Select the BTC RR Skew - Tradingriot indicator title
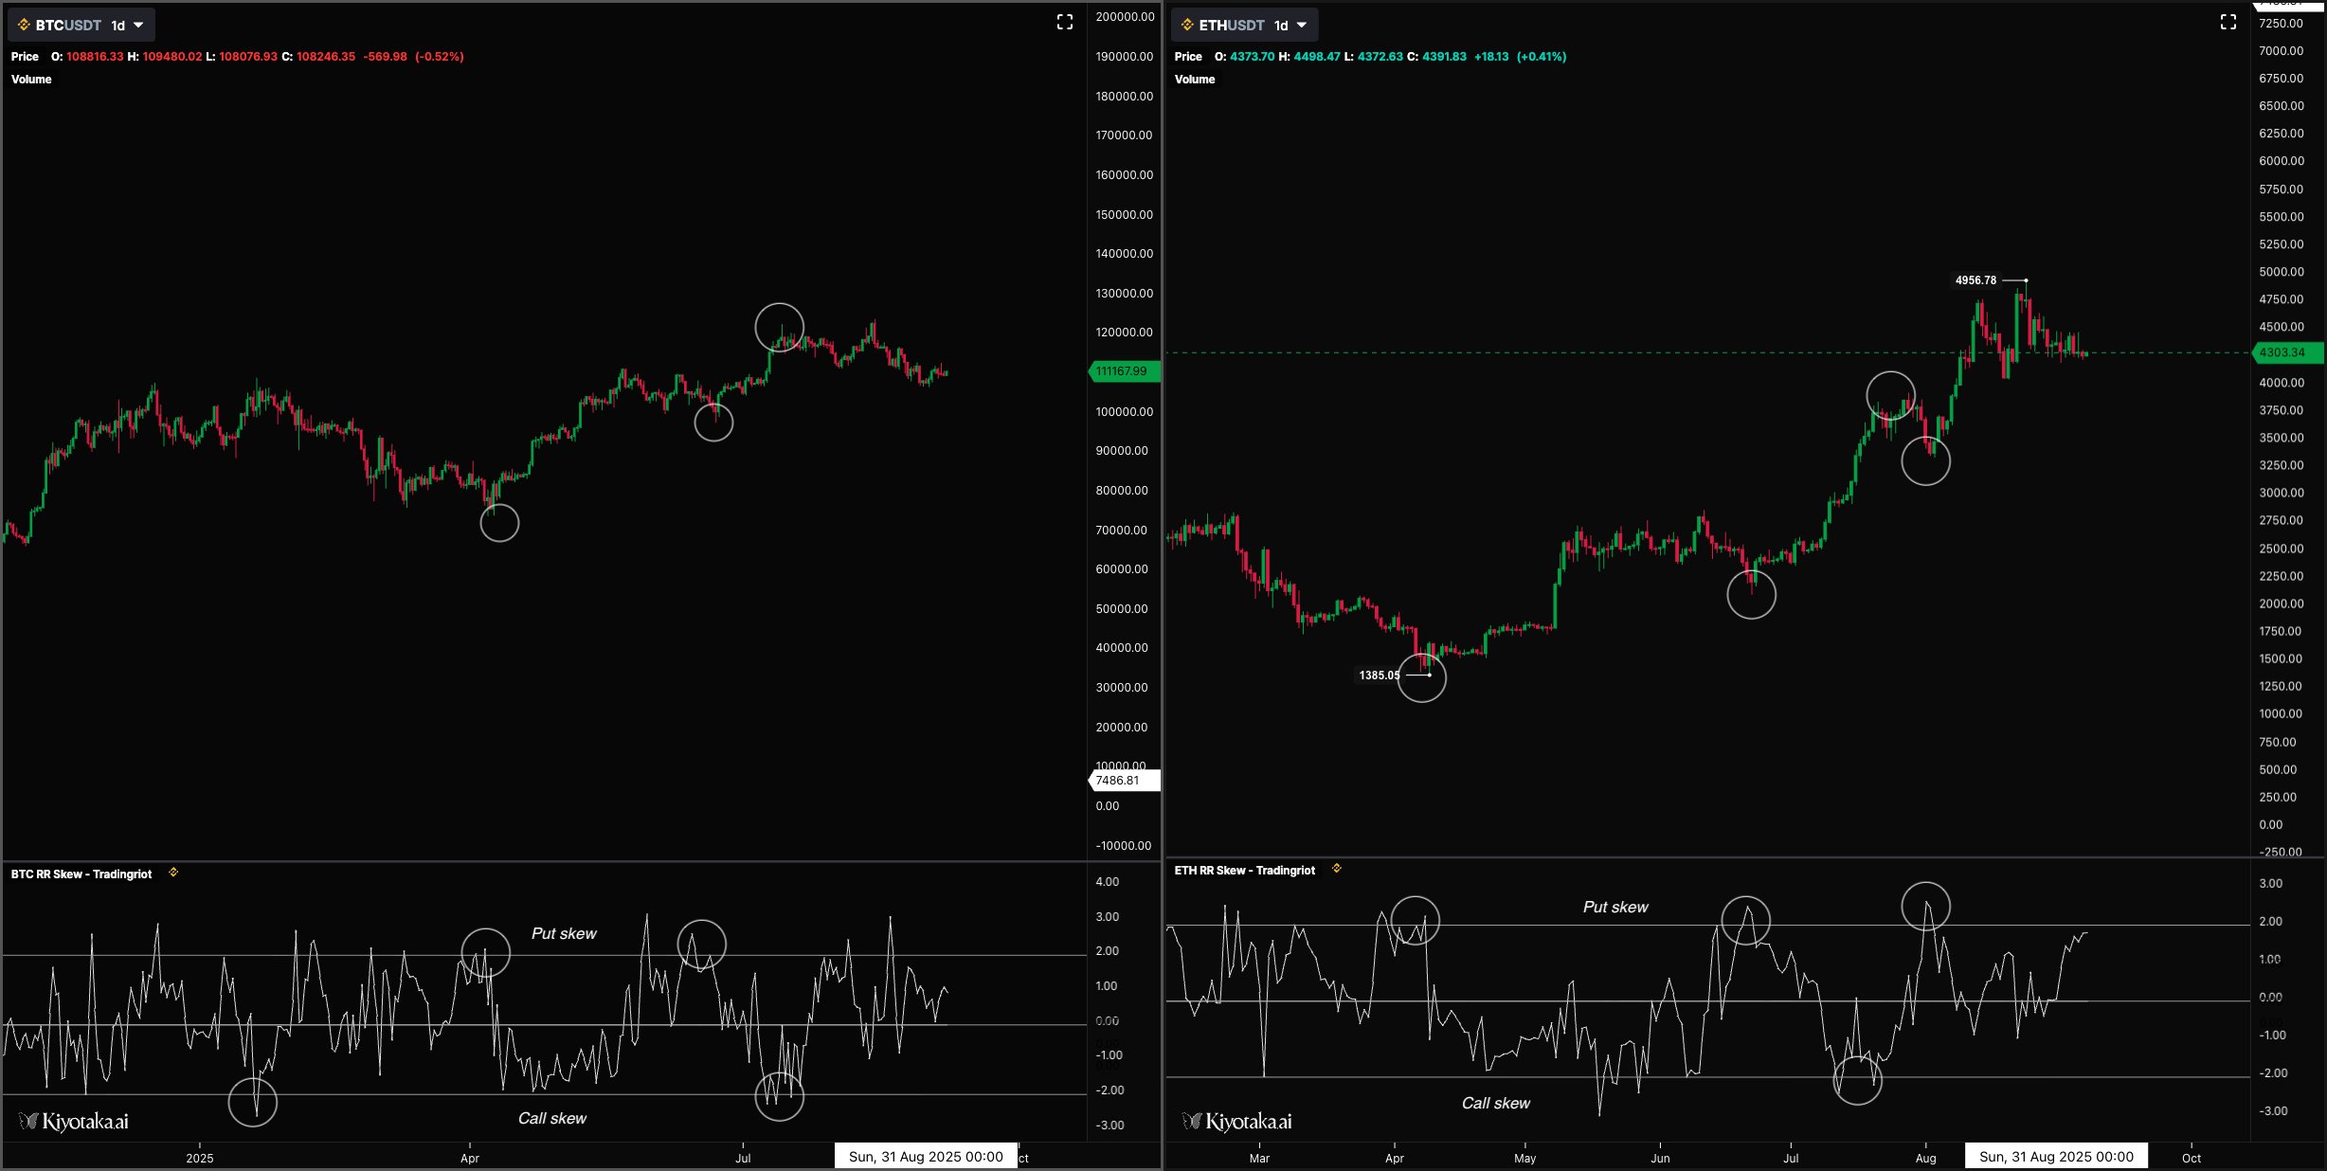 [81, 874]
